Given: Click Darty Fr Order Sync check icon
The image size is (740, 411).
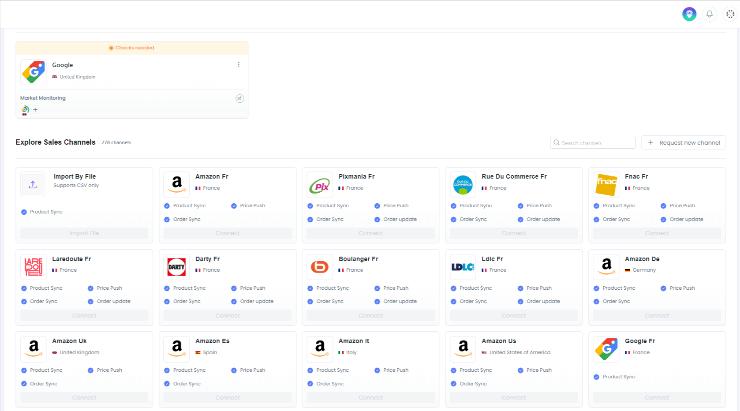Looking at the screenshot, I should [x=167, y=302].
